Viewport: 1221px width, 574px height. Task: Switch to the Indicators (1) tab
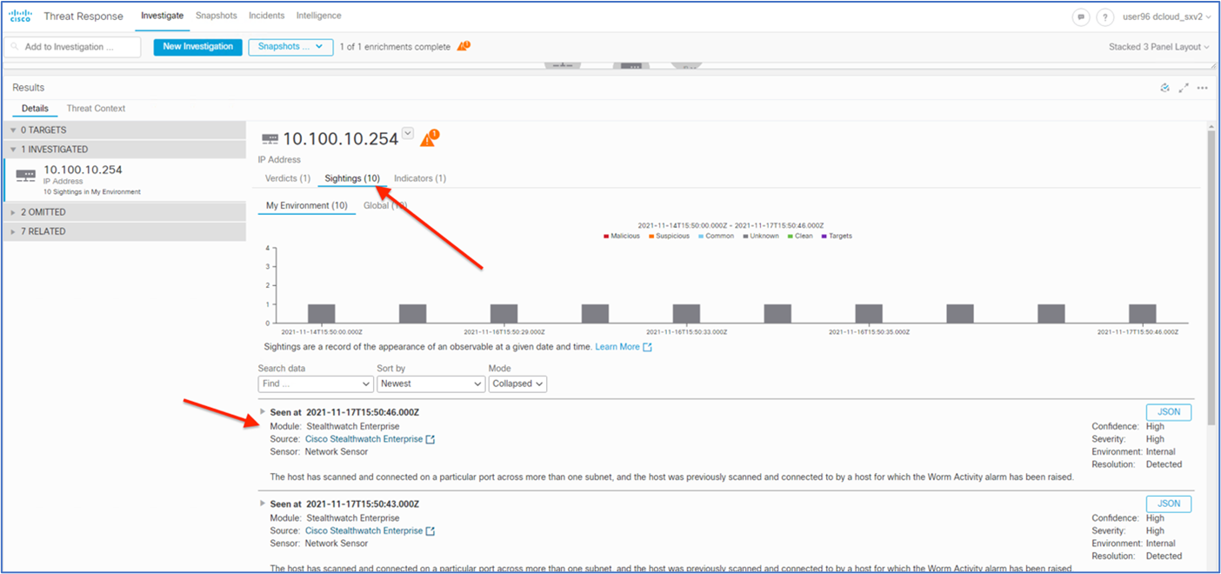(420, 178)
